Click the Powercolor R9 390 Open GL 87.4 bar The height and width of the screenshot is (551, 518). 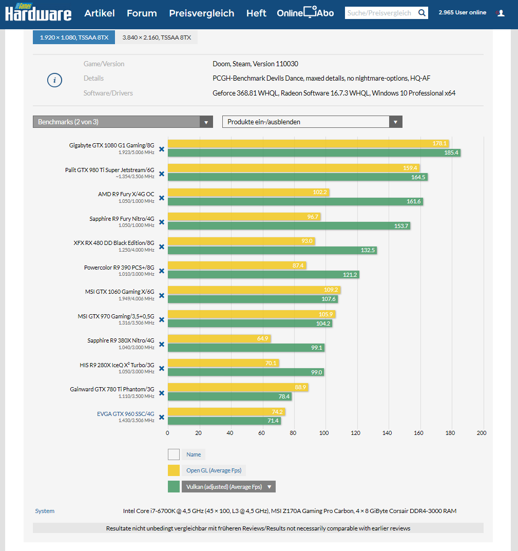click(x=237, y=265)
